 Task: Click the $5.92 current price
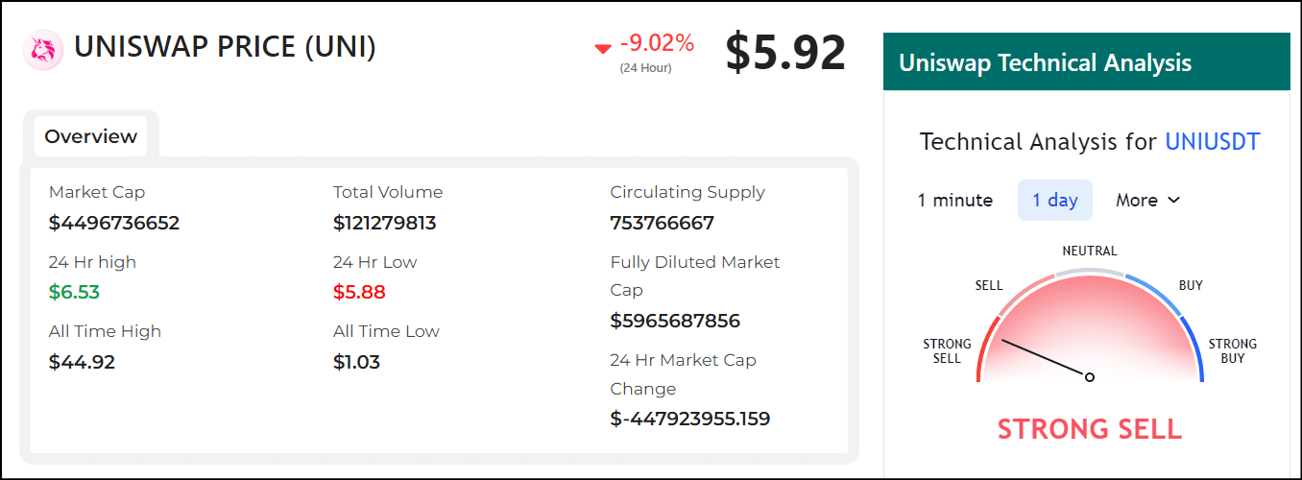785,53
